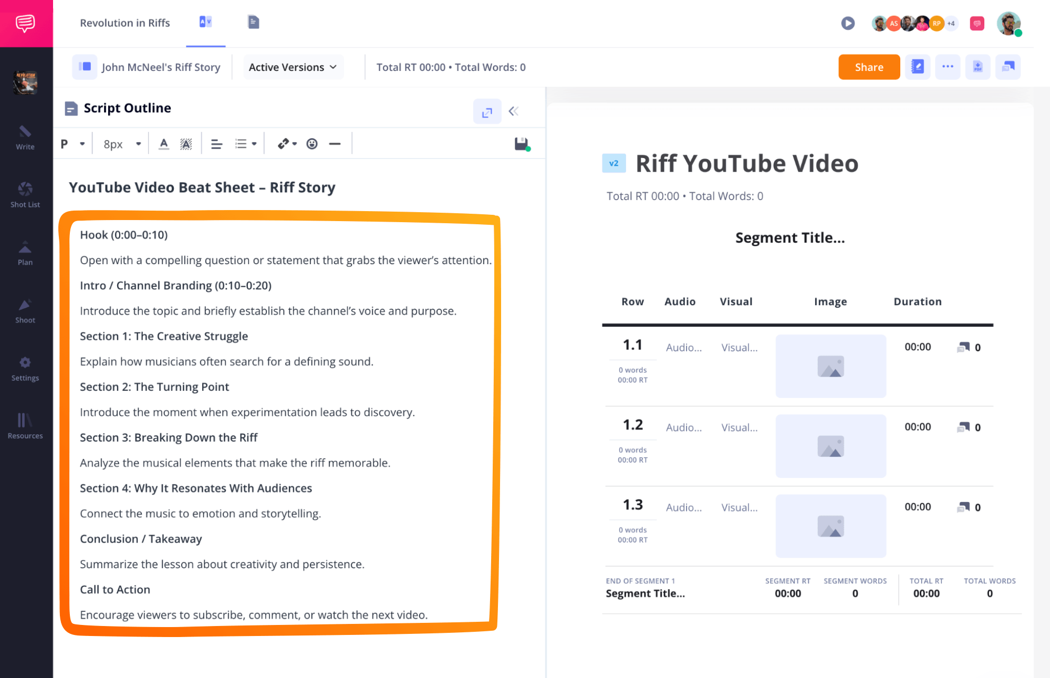Viewport: 1050px width, 678px height.
Task: Save the script outline with the floppy disk icon
Action: click(520, 143)
